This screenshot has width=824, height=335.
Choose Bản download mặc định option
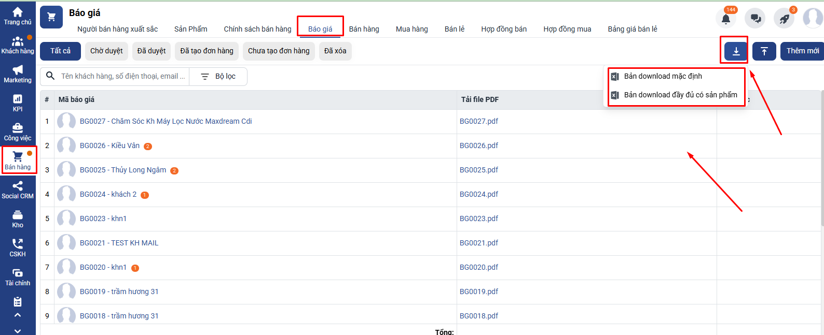(663, 77)
